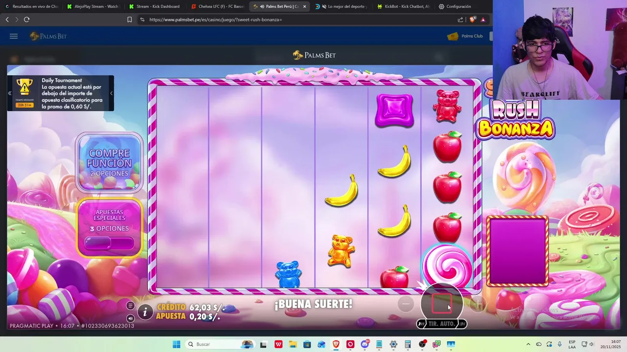Click the multiplier purple box beside reels
Viewport: 627px width, 352px height.
tap(517, 251)
